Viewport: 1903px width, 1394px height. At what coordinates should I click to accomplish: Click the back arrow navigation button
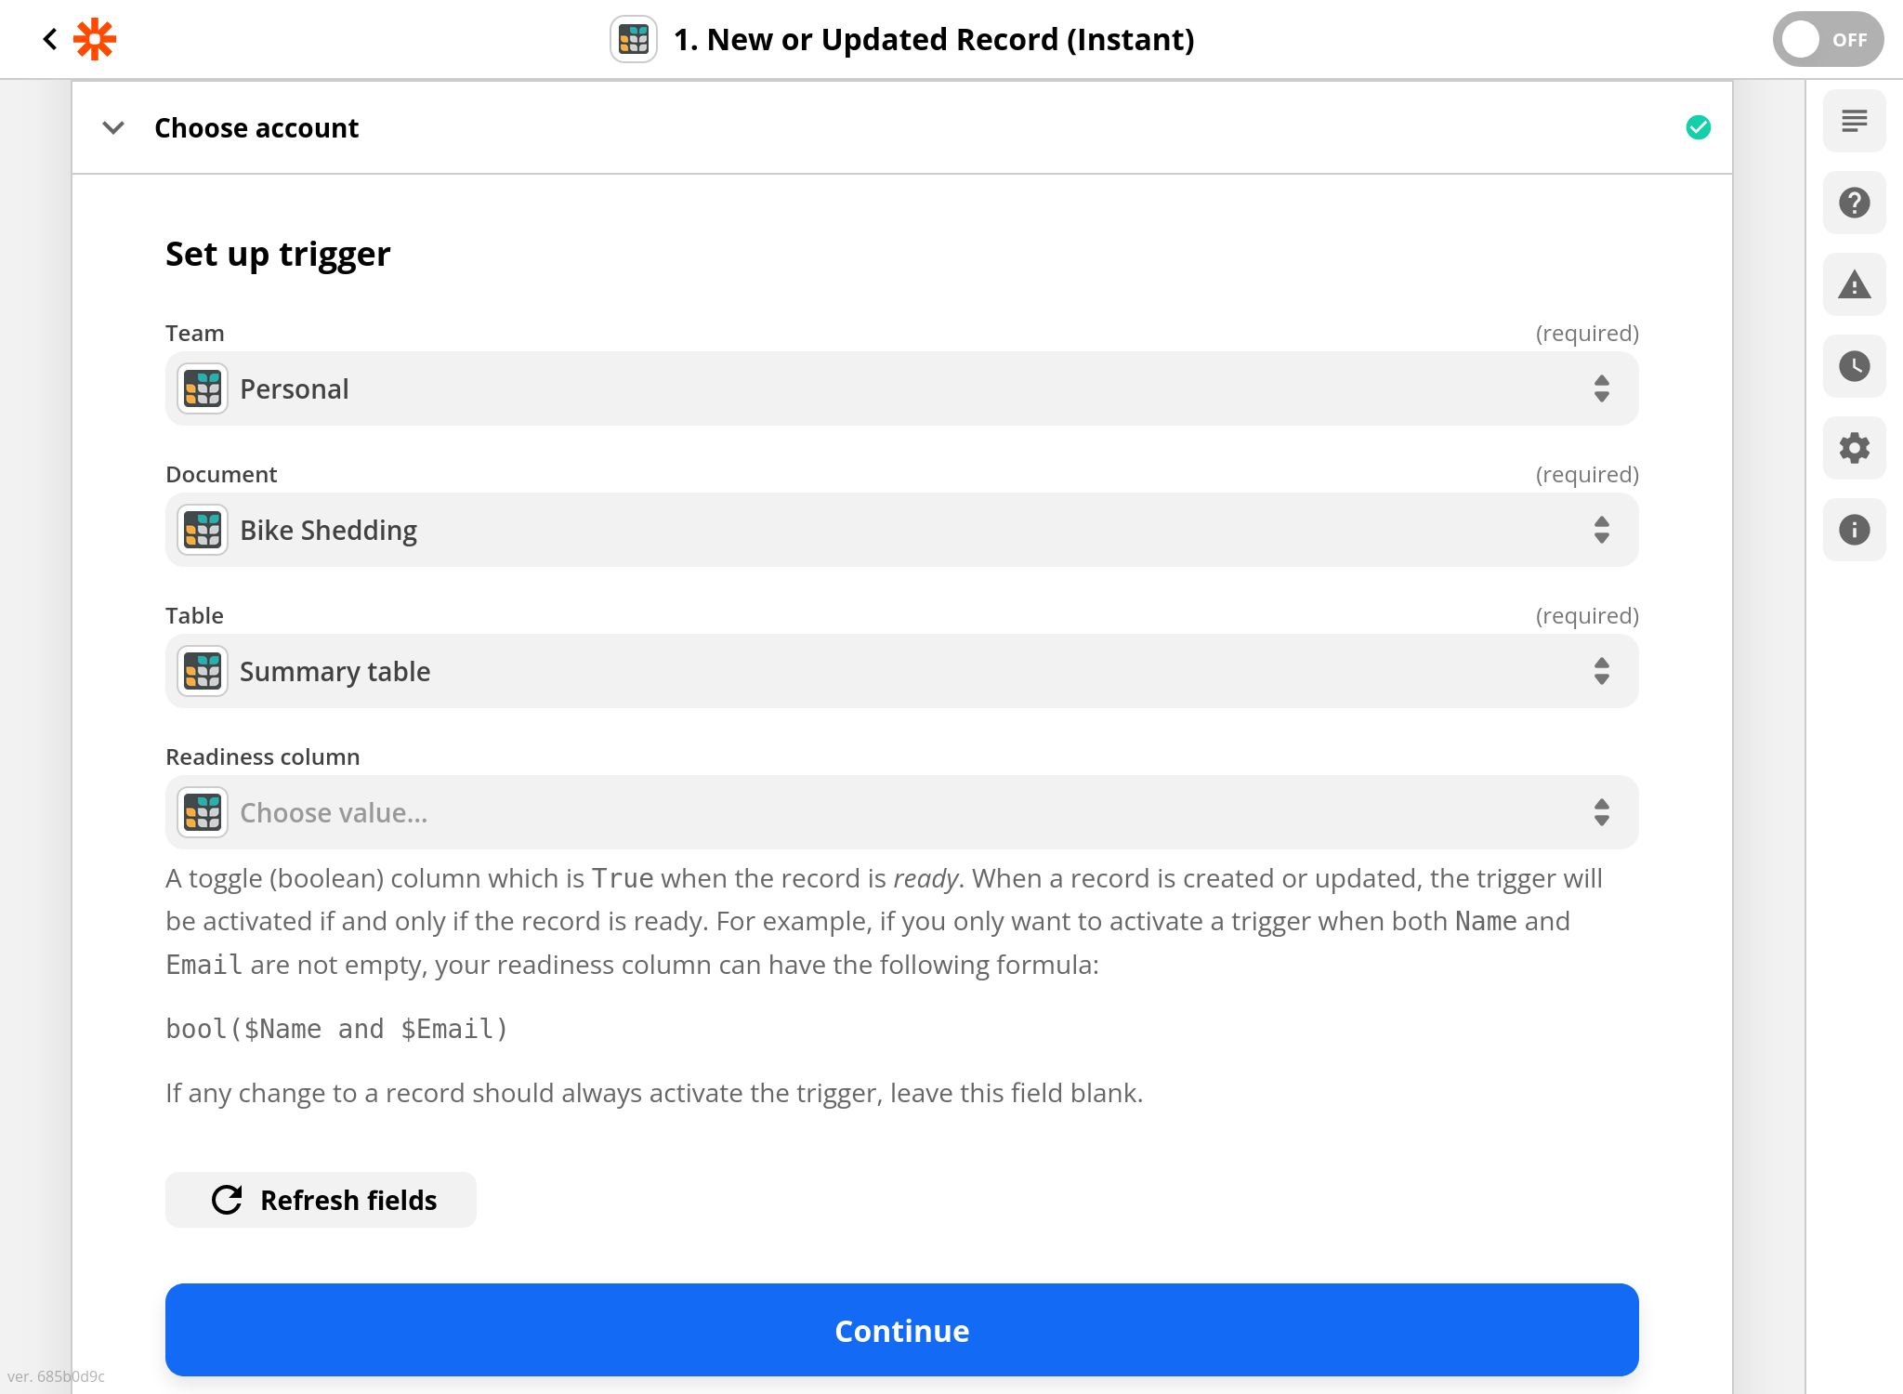pos(48,38)
